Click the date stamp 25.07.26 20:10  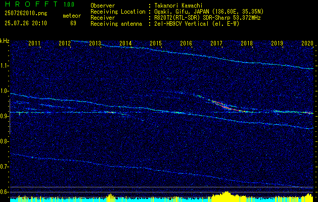point(26,23)
